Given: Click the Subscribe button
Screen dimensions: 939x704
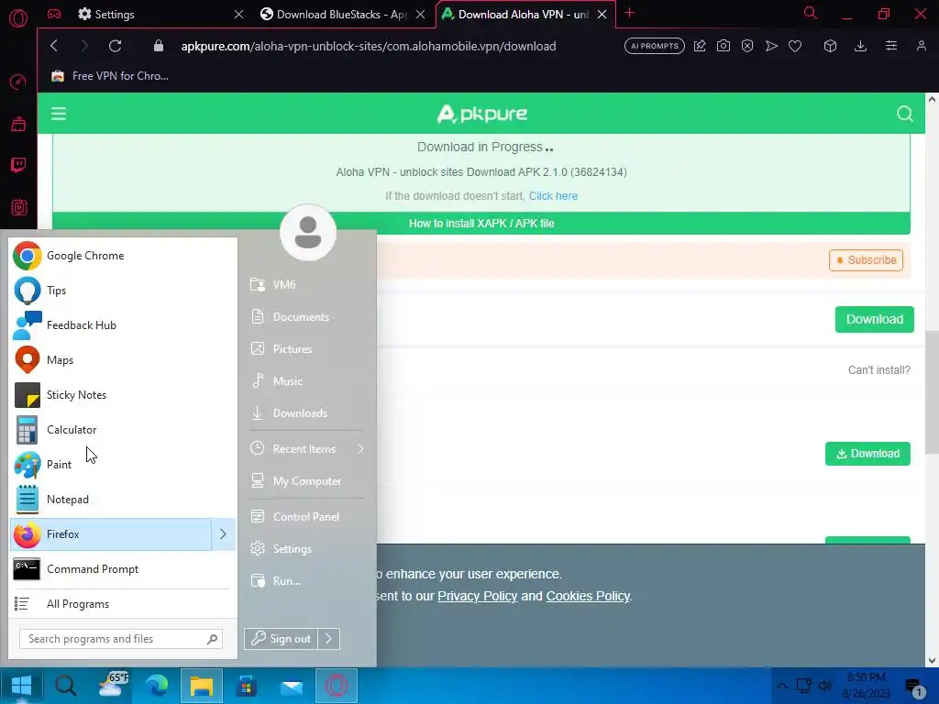Looking at the screenshot, I should click(x=866, y=260).
